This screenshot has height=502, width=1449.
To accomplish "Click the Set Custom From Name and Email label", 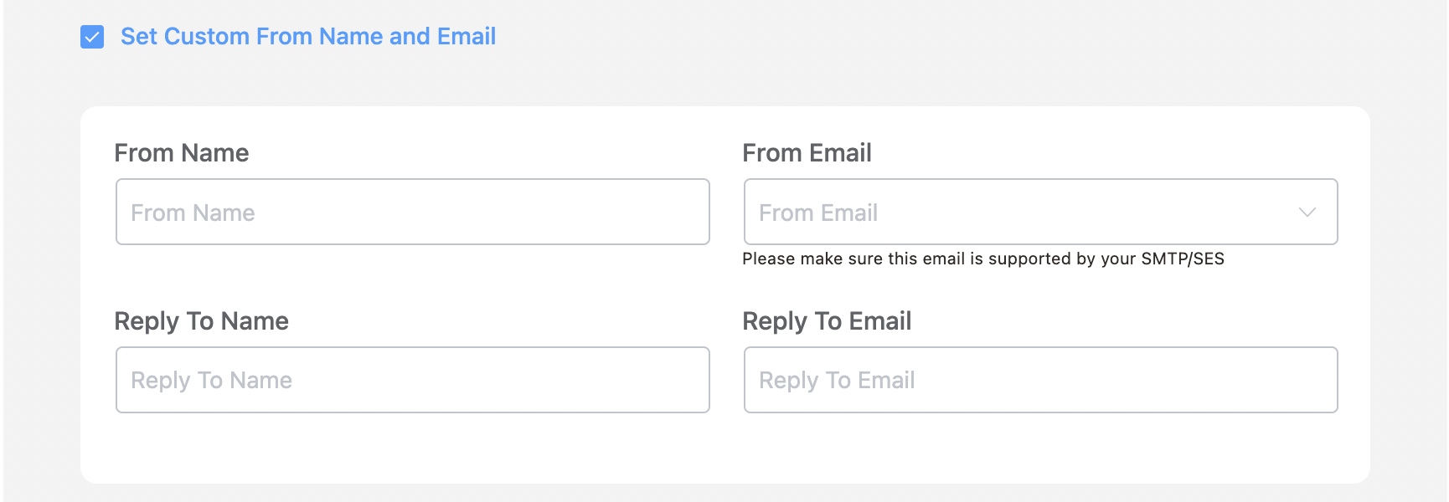I will tap(308, 36).
